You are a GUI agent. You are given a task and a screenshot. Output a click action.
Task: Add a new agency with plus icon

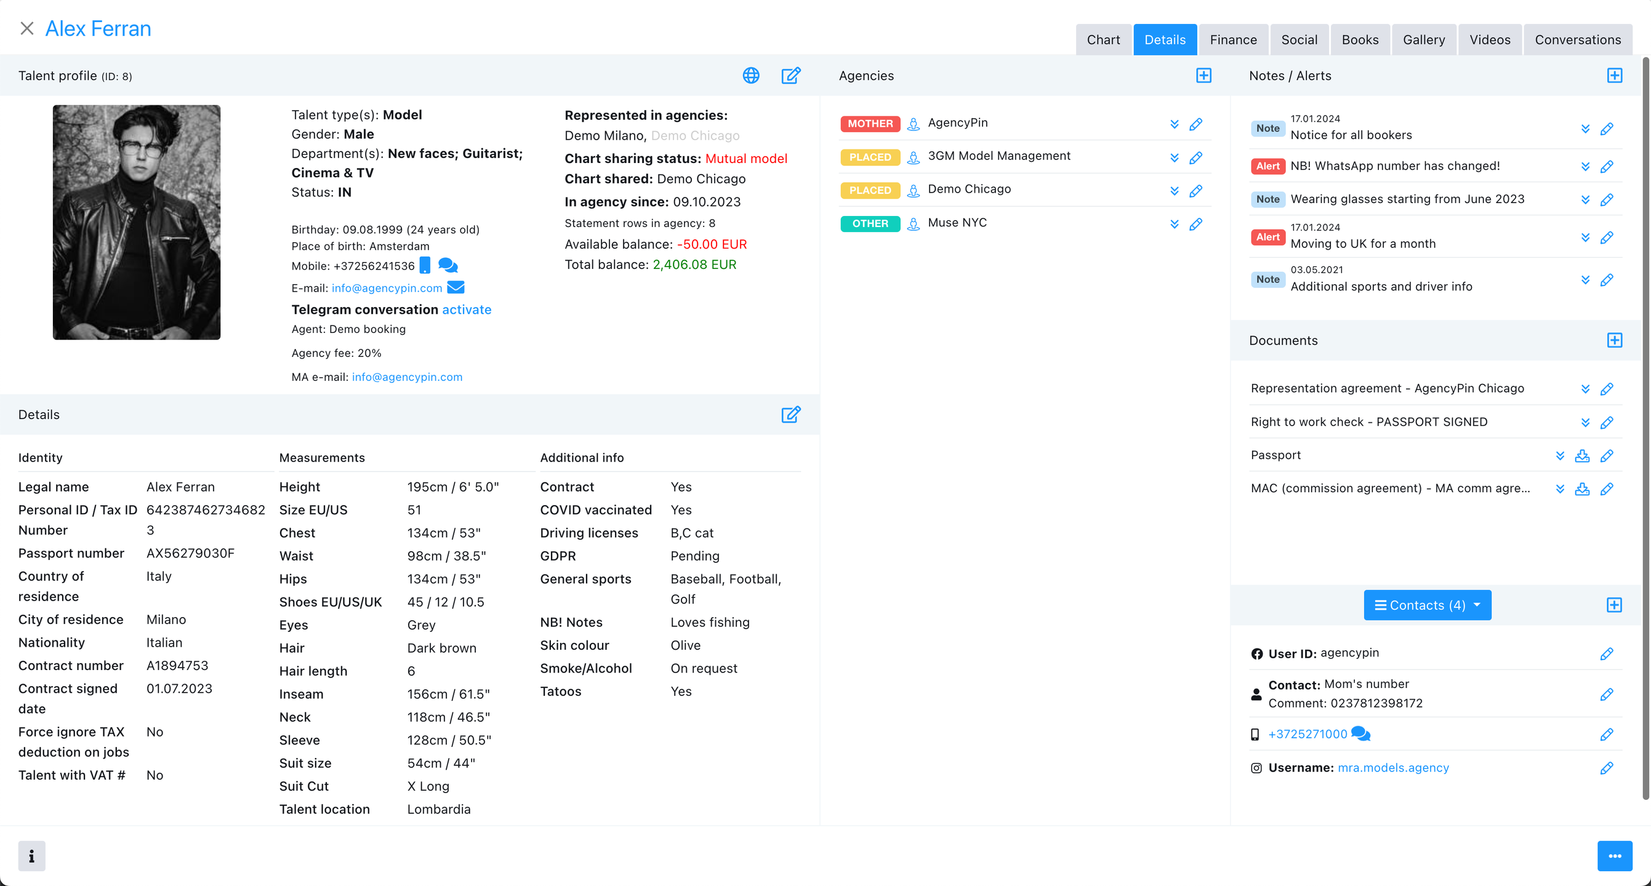(1203, 76)
